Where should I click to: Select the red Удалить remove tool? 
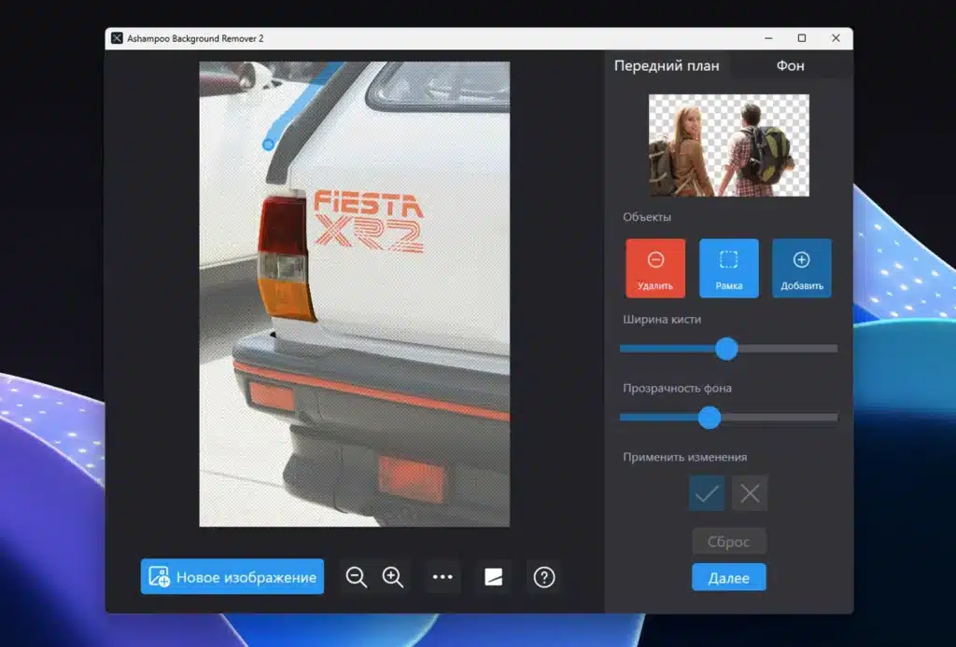coord(655,268)
